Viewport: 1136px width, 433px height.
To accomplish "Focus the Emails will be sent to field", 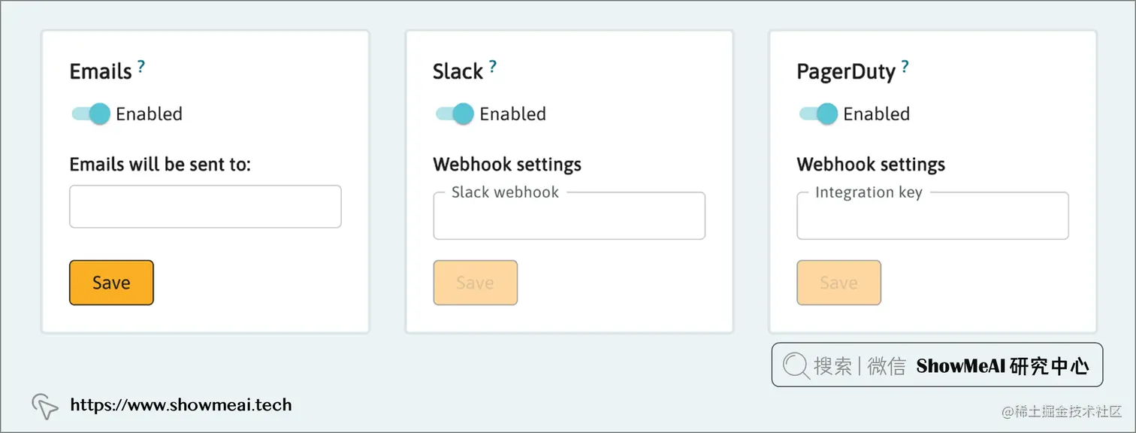I will pyautogui.click(x=205, y=207).
